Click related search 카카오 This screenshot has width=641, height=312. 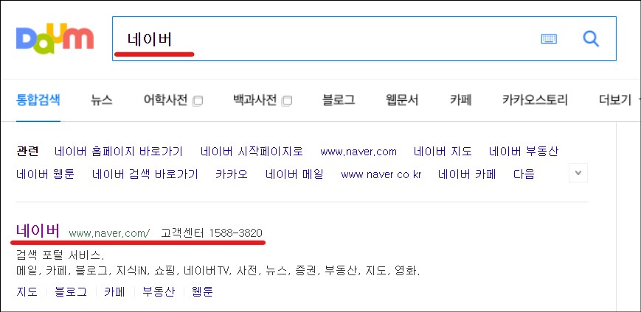tap(232, 174)
